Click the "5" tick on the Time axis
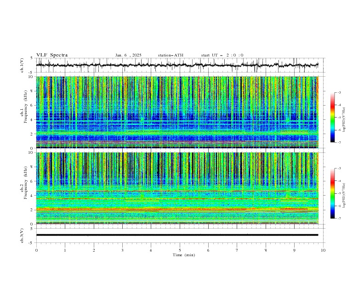 tap(180, 250)
